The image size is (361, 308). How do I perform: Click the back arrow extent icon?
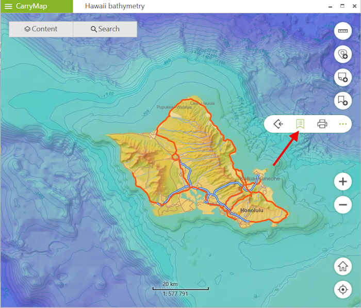278,124
